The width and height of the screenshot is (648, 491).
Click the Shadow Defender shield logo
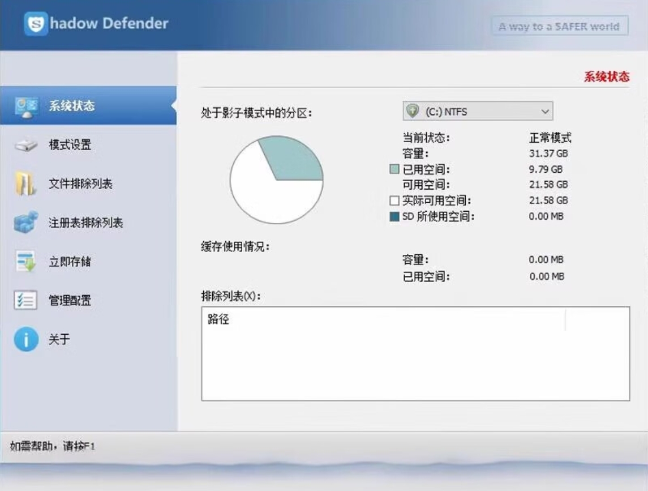coord(36,24)
